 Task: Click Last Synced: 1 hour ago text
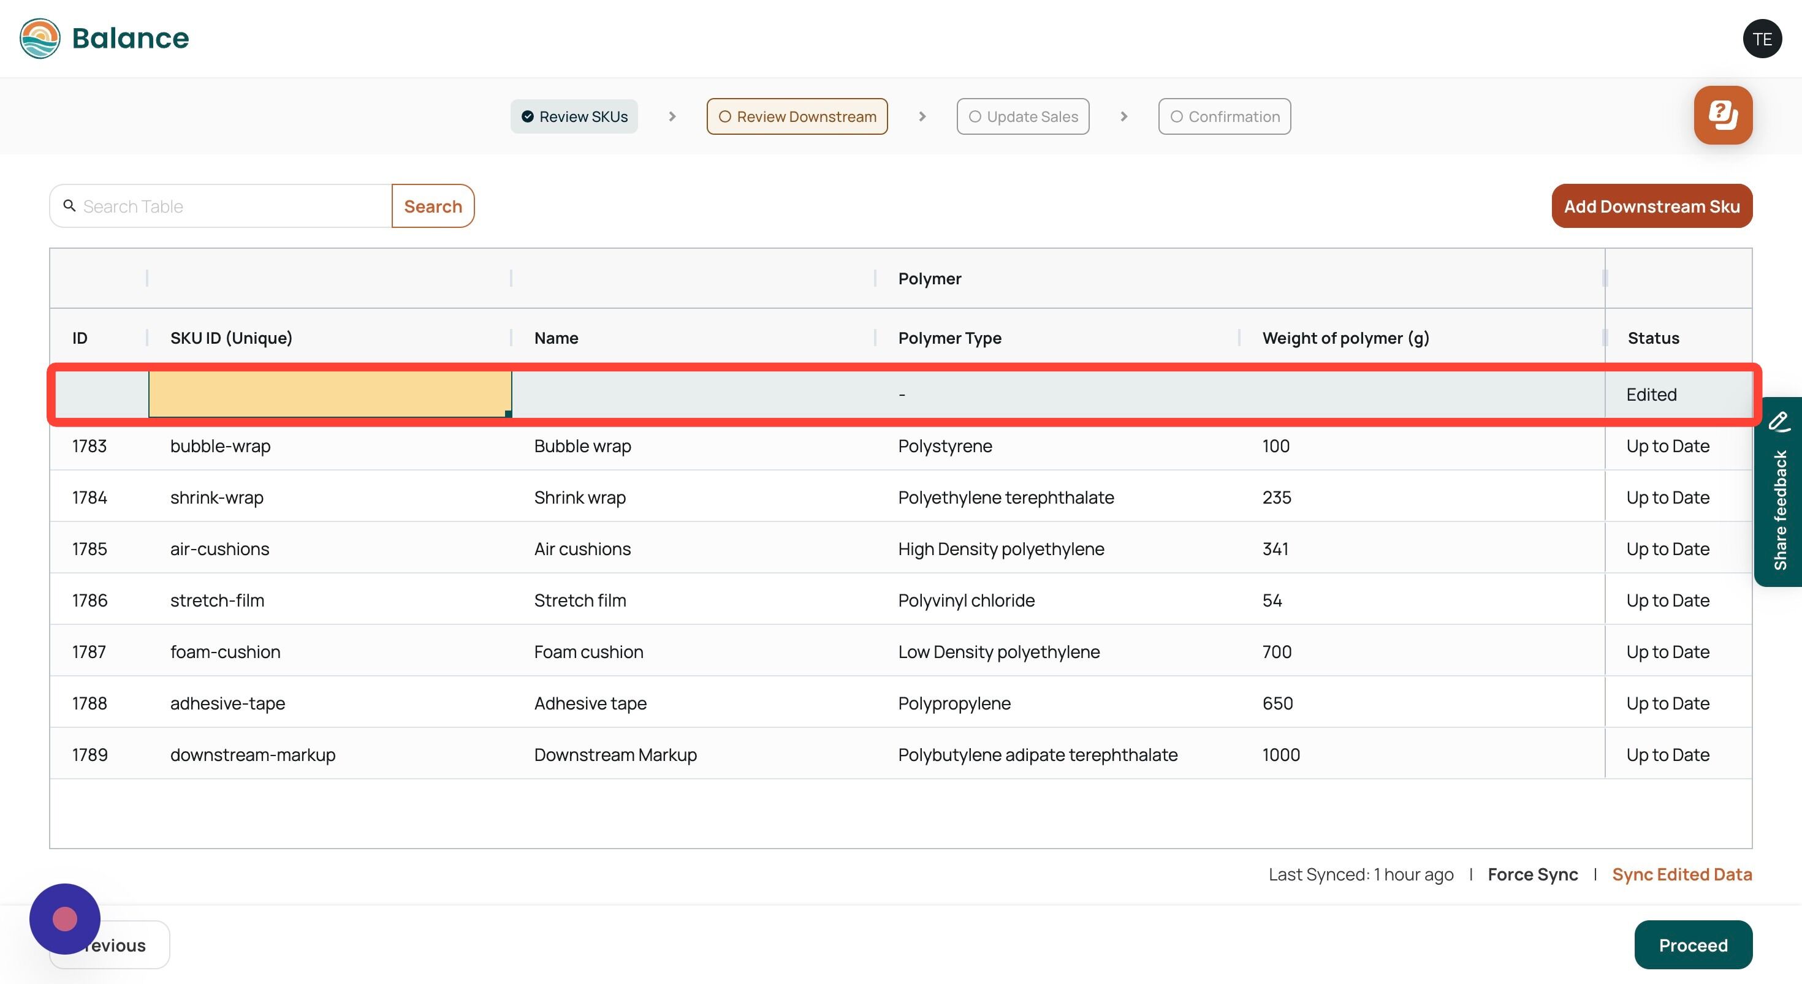point(1361,874)
